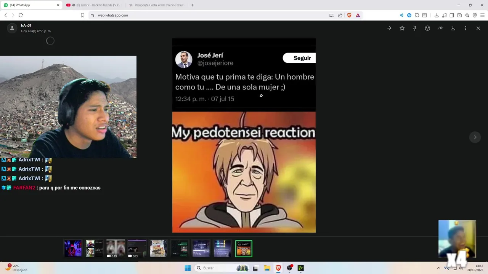Open the Brave hamburger main menu
The image size is (488, 274).
(482, 15)
